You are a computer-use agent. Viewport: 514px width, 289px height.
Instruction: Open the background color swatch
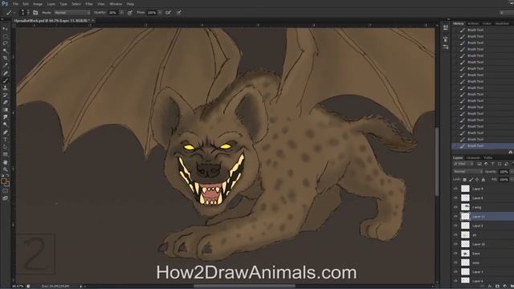[x=7, y=184]
